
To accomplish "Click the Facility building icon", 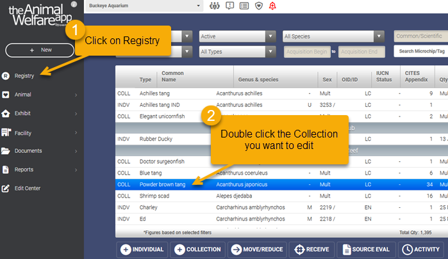I will click(x=6, y=132).
